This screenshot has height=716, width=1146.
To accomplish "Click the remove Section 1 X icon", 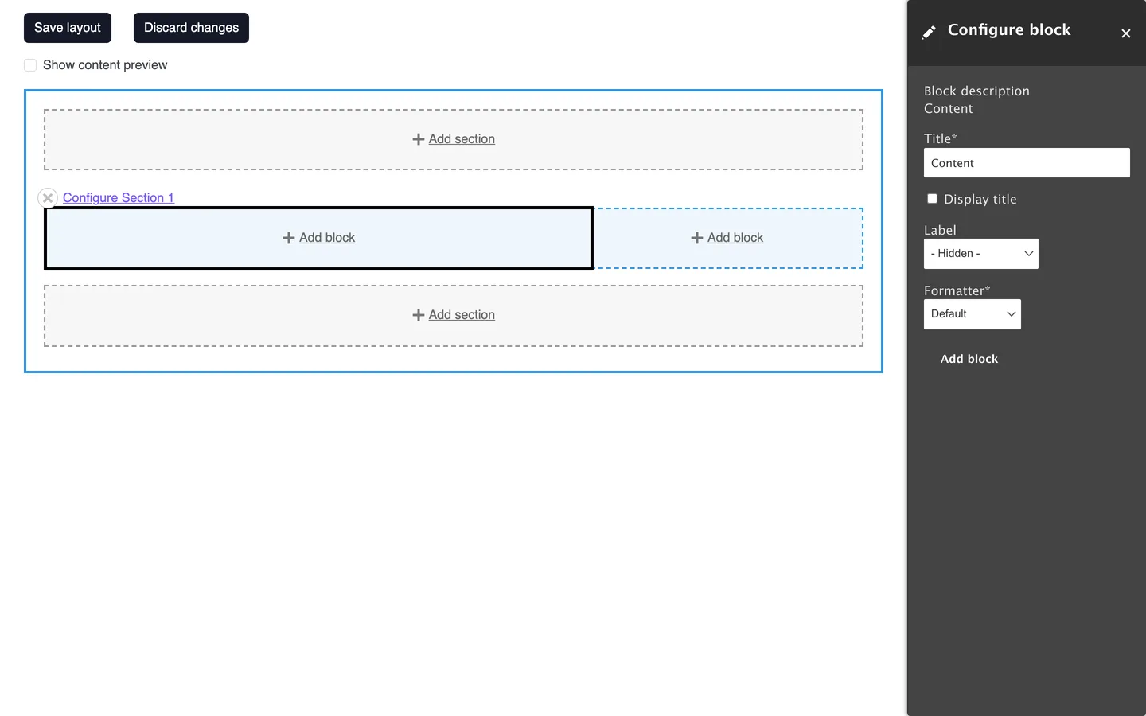I will tap(48, 198).
